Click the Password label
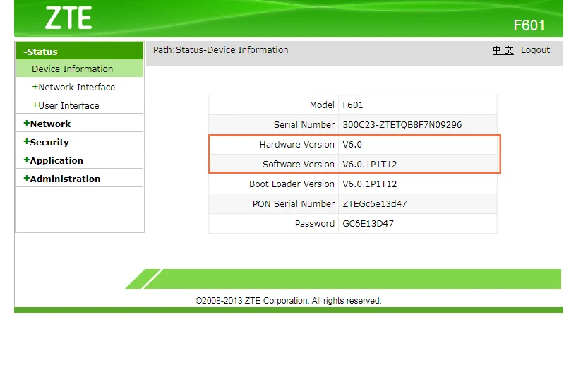Image resolution: width=576 pixels, height=375 pixels. tap(314, 224)
